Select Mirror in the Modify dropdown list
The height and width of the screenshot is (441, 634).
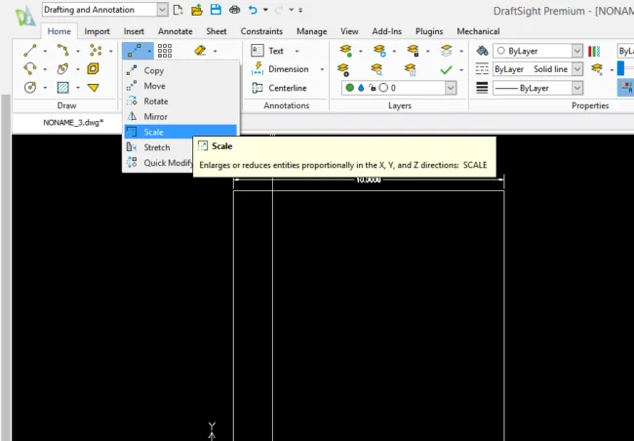155,116
